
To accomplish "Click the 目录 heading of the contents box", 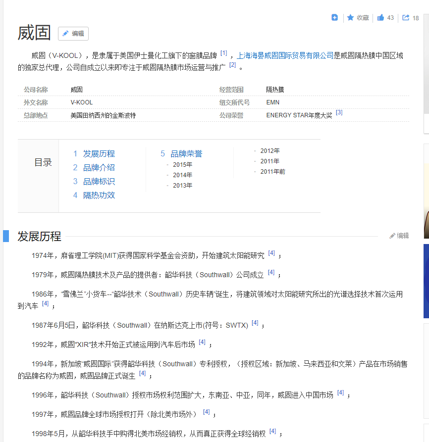I will click(43, 162).
